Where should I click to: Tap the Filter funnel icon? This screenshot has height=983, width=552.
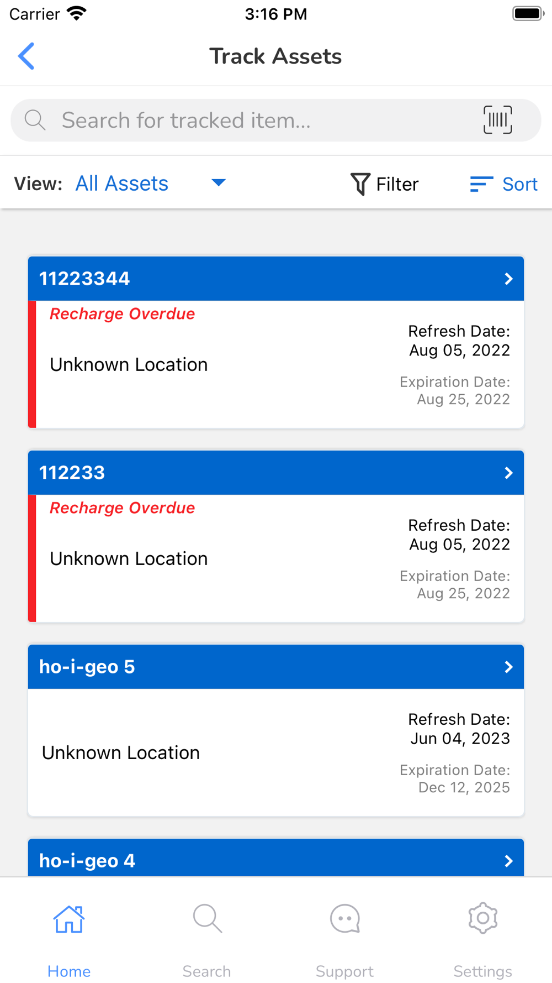(x=360, y=184)
